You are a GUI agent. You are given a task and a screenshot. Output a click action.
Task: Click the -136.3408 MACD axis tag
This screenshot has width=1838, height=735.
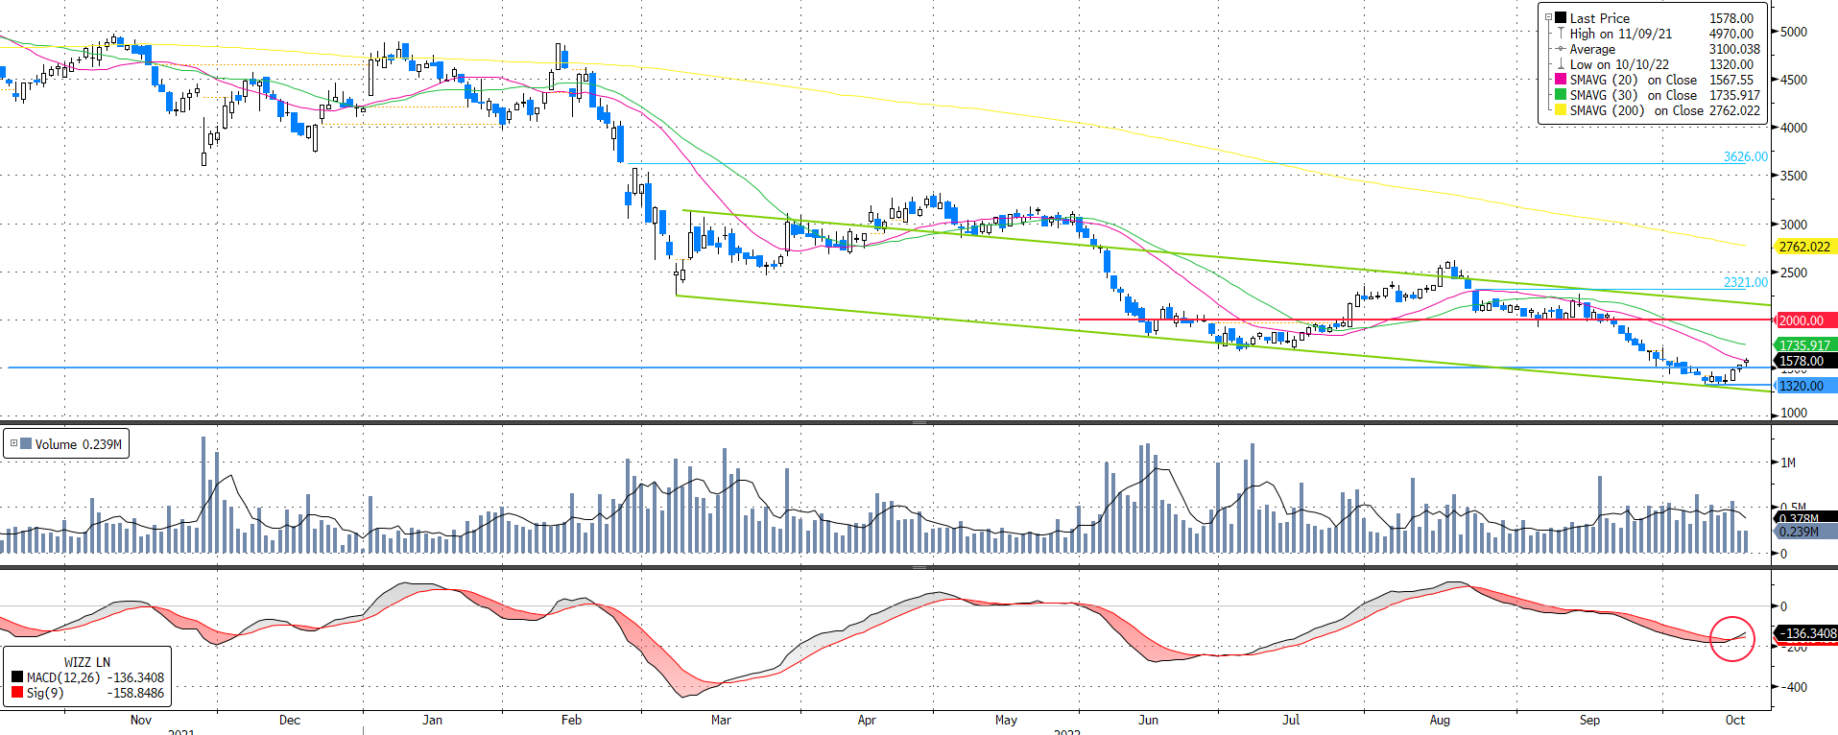1807,633
